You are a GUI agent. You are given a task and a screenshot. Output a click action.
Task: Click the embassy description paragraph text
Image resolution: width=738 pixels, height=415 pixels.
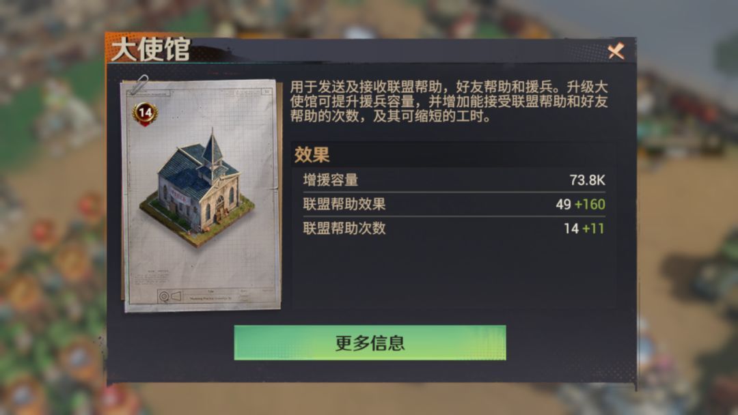(448, 102)
